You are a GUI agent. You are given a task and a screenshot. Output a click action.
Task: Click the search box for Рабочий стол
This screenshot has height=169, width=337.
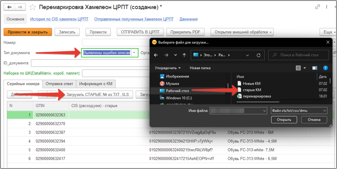pos(298,55)
